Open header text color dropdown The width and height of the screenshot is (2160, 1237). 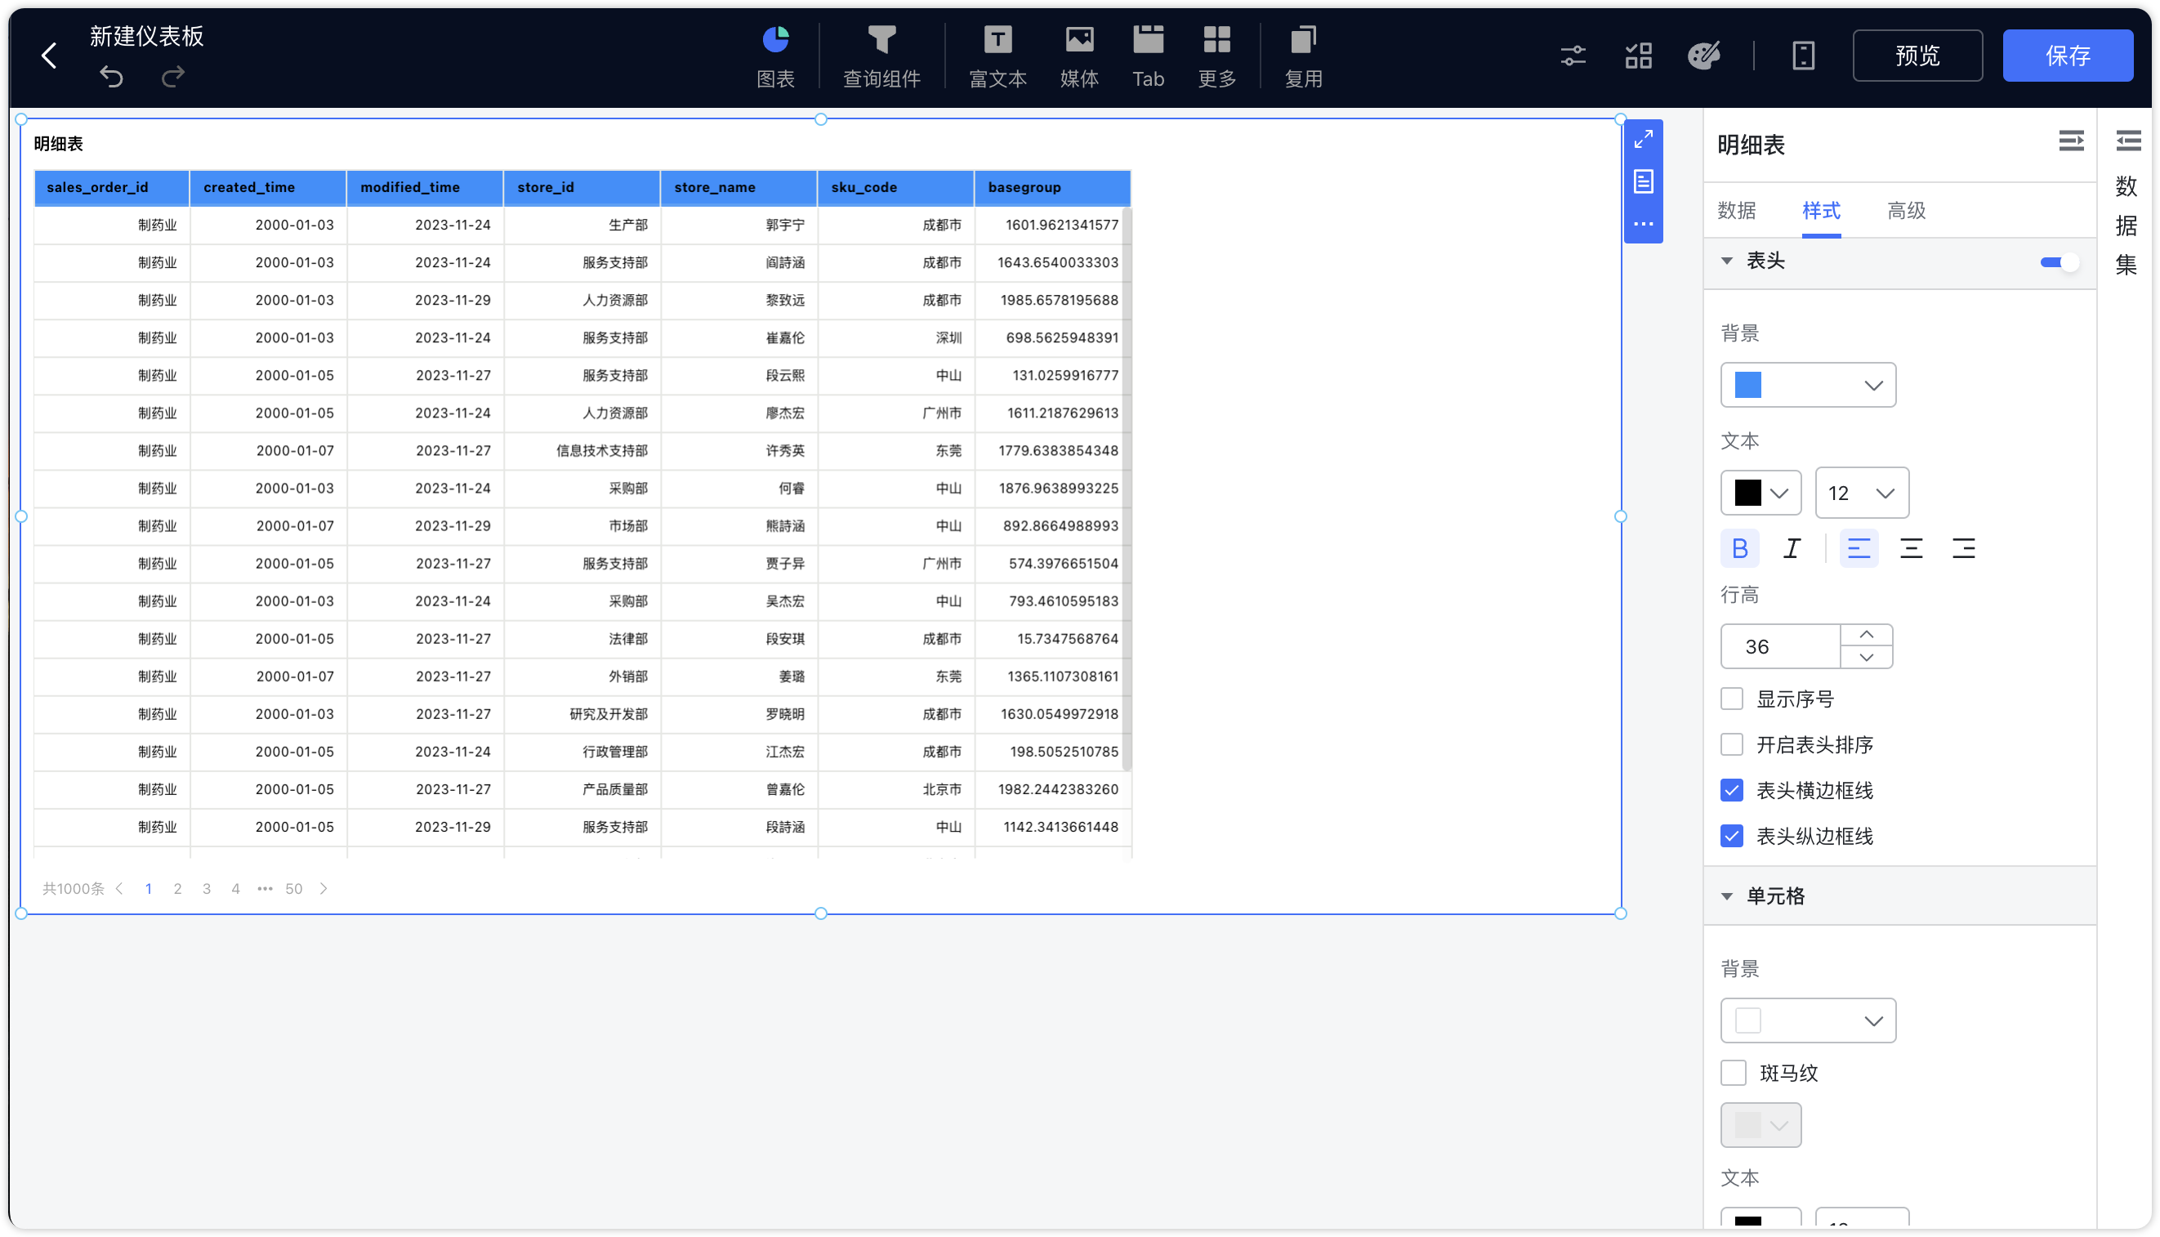[x=1761, y=493]
